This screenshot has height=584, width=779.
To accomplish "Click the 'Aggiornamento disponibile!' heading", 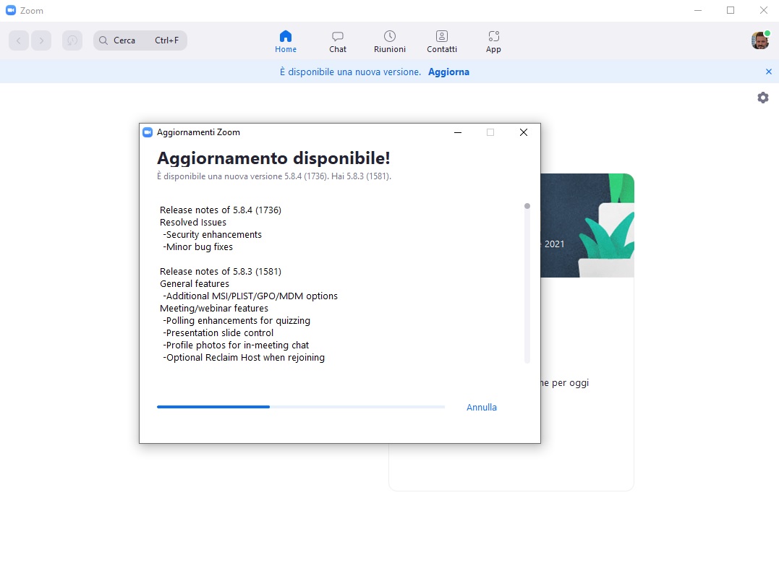I will [x=273, y=158].
